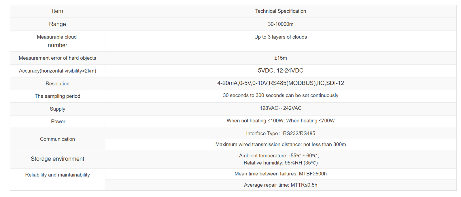Click "Measurement error of hard objects" label

[x=57, y=58]
